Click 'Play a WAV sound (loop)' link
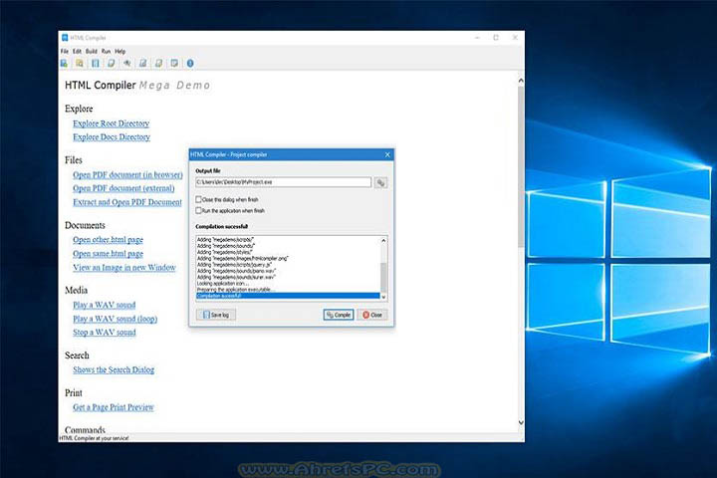This screenshot has height=478, width=717. click(115, 319)
